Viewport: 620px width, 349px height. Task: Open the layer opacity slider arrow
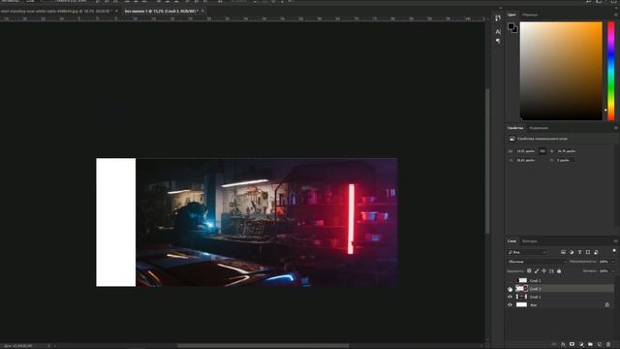point(613,262)
